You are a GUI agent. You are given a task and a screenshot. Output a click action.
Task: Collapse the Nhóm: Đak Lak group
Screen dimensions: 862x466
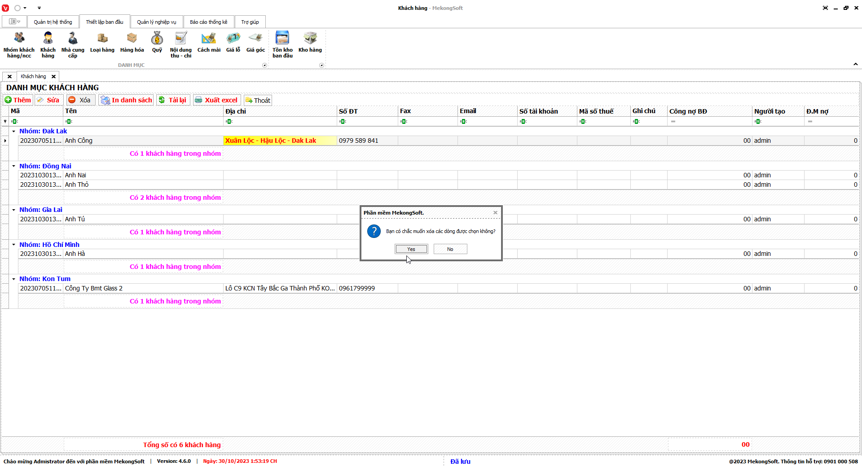point(14,132)
